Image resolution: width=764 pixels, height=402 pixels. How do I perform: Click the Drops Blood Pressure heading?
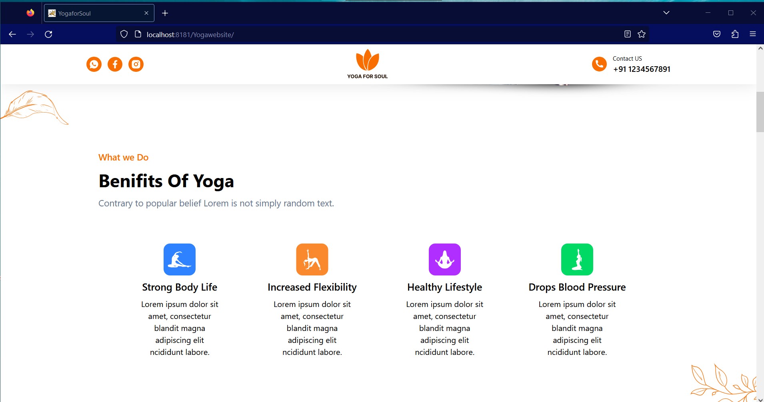click(x=577, y=287)
